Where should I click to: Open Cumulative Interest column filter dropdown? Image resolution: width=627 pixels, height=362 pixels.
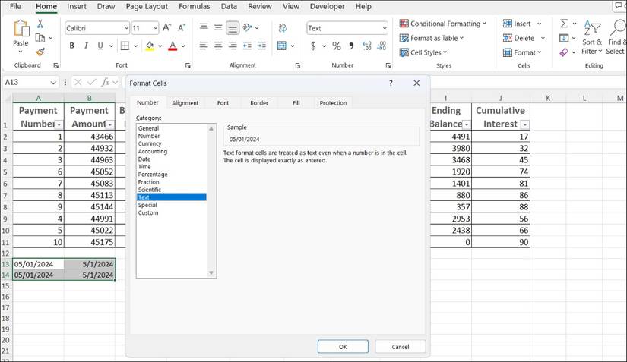click(524, 124)
